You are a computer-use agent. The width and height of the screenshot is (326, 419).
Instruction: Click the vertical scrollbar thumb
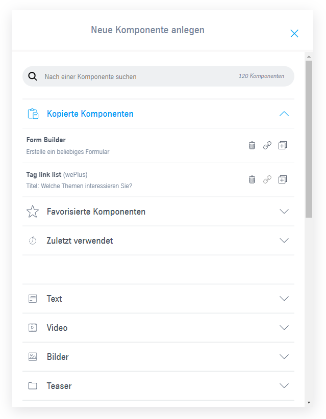[x=309, y=139]
